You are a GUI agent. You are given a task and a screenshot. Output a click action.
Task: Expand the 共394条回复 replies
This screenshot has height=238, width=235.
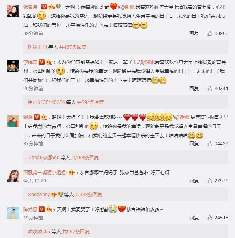point(90,102)
